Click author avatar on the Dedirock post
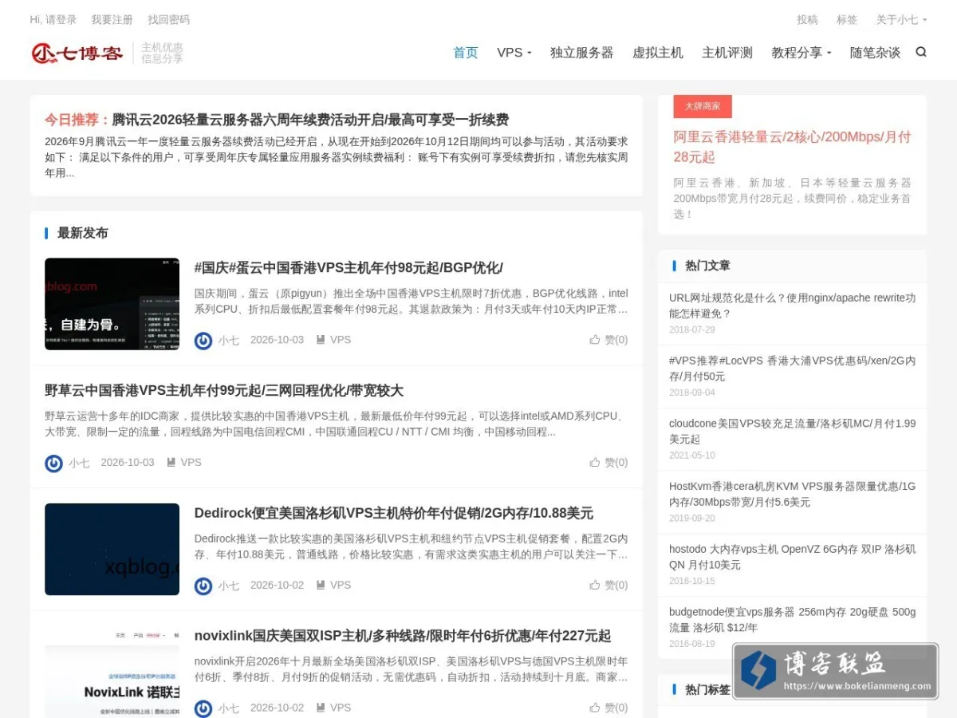 pos(203,586)
